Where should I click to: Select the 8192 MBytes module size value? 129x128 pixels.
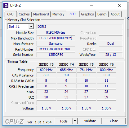[x=56, y=32]
